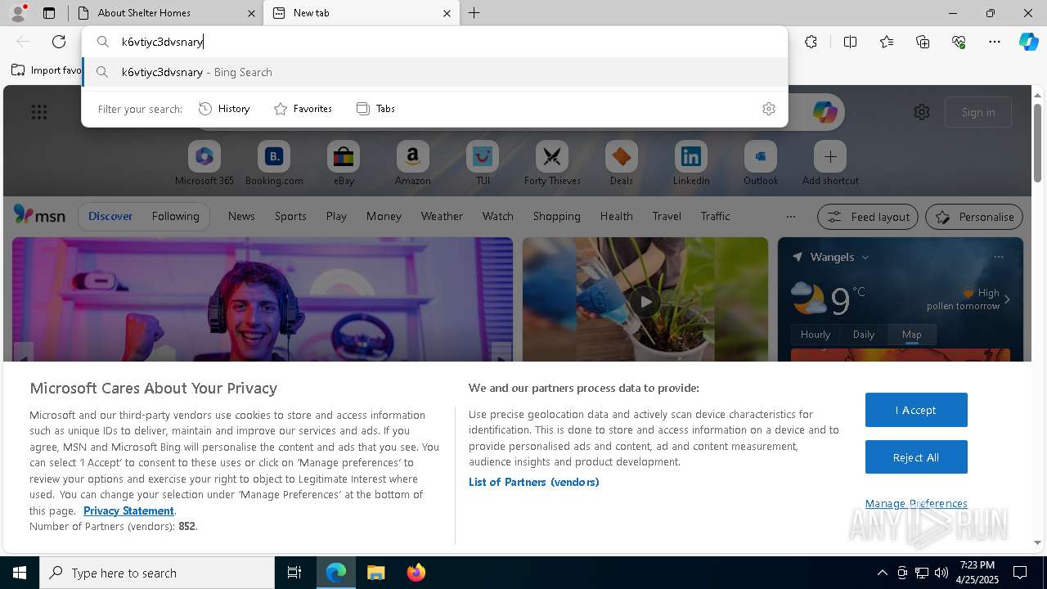Open Microsoft 365 shortcut
This screenshot has height=589, width=1047.
(x=204, y=163)
